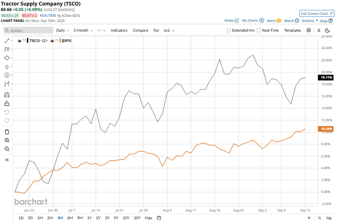Select the 6M time range
337x224 pixels.
(70, 218)
